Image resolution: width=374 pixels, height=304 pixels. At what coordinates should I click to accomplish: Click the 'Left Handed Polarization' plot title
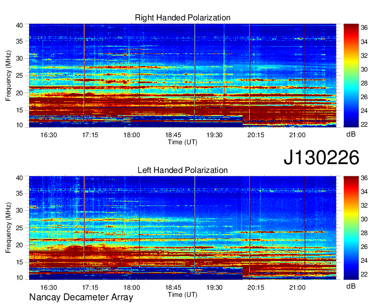click(183, 170)
